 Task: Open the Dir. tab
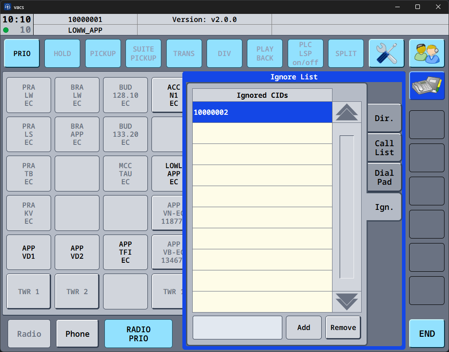click(384, 118)
